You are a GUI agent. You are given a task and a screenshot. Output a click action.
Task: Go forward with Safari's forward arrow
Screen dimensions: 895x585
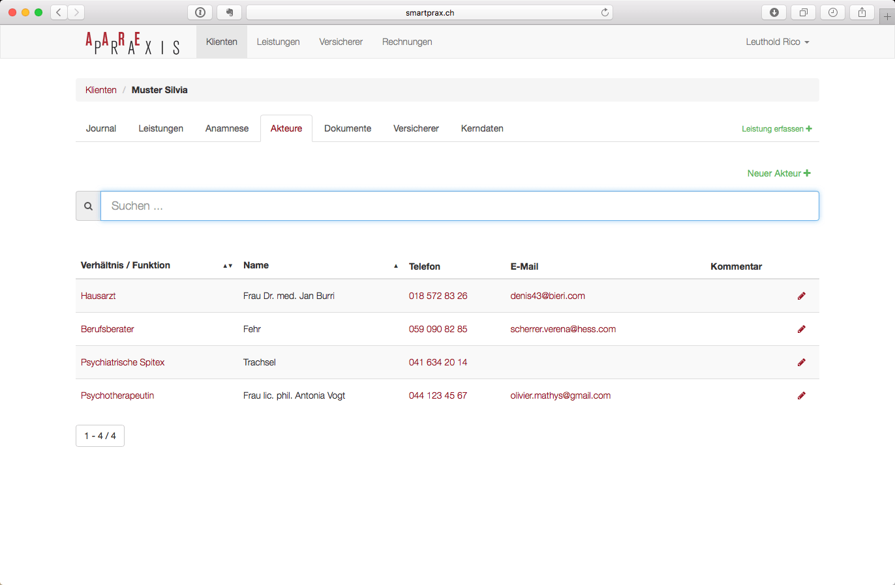(76, 12)
